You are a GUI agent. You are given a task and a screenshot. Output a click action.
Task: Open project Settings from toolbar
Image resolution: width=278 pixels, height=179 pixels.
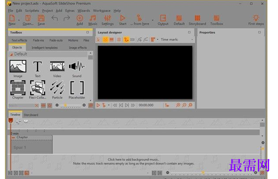pos(107,20)
